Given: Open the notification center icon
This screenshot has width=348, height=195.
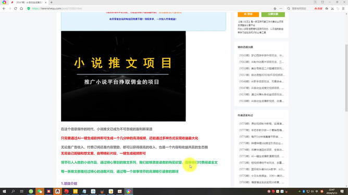Looking at the screenshot, I should coord(342,191).
